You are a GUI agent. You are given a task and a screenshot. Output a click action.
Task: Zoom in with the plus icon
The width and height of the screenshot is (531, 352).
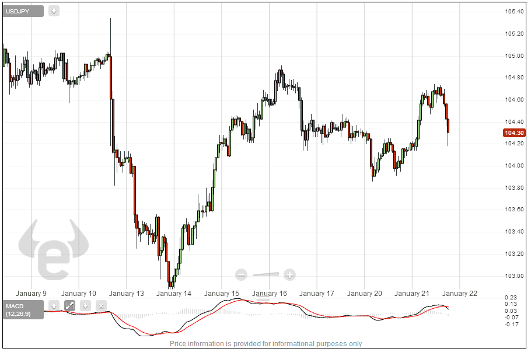[x=289, y=274]
